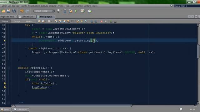
Task: Click the Next Bookmark icon
Action: point(82,21)
